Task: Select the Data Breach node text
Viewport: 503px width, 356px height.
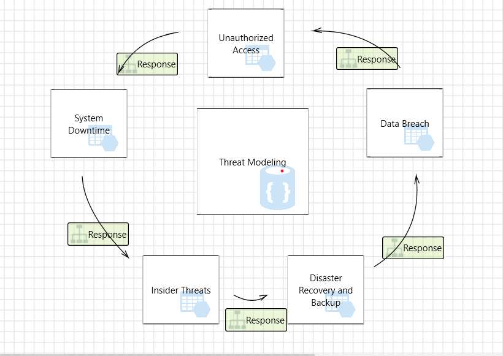Action: coord(405,124)
